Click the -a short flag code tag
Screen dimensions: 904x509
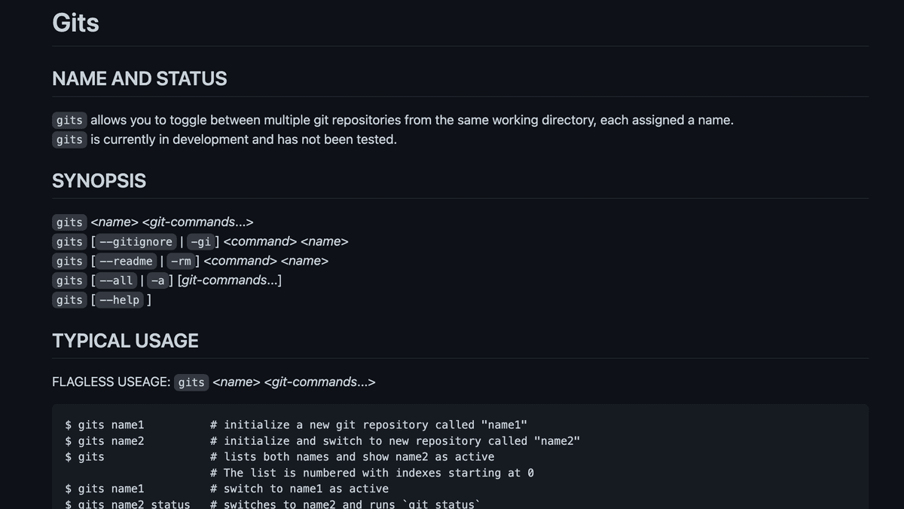157,281
